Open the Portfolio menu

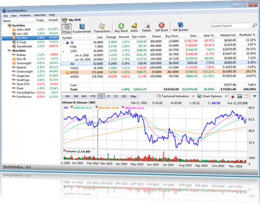pyautogui.click(x=25, y=15)
